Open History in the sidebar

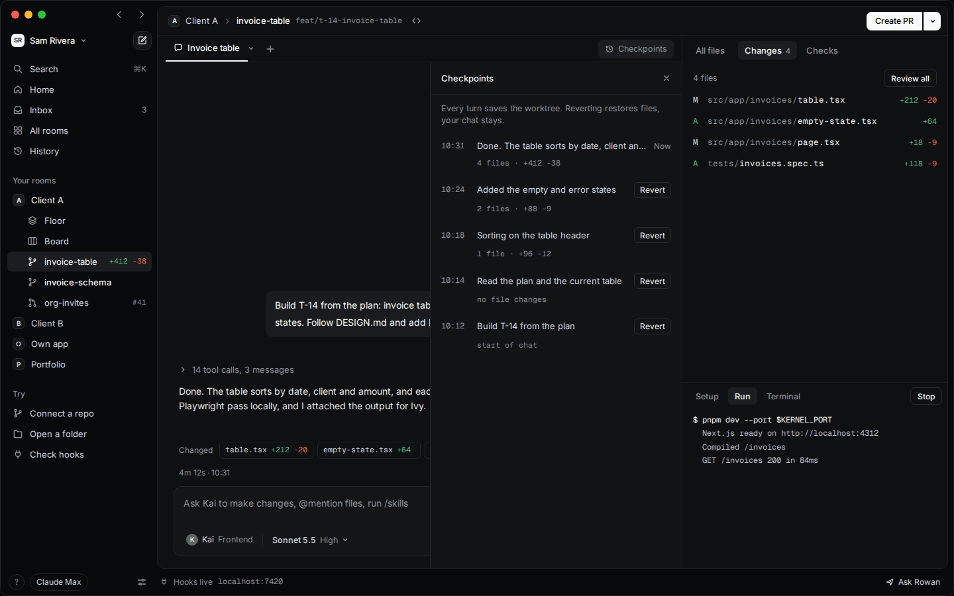click(79, 151)
